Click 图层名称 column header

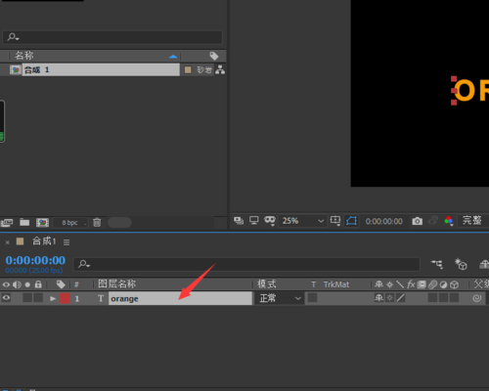click(x=117, y=284)
